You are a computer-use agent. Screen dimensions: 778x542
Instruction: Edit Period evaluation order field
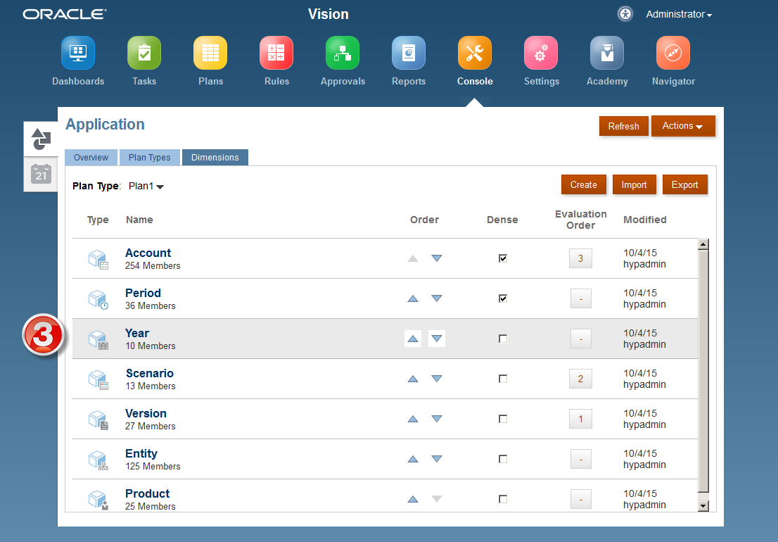(x=580, y=298)
